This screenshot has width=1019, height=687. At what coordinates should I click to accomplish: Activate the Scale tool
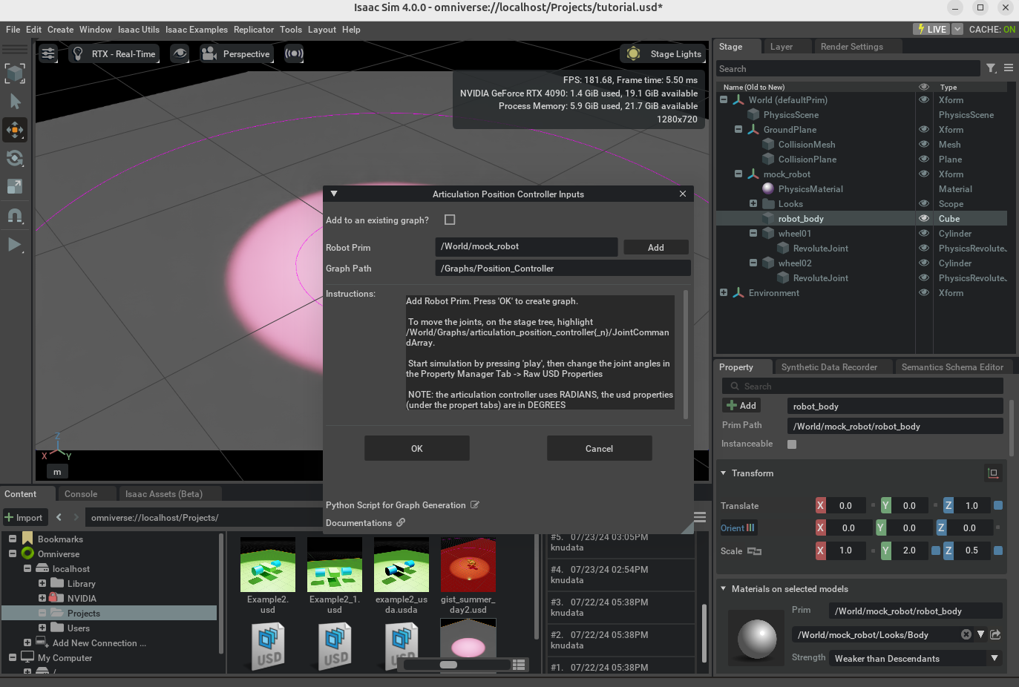tap(15, 186)
